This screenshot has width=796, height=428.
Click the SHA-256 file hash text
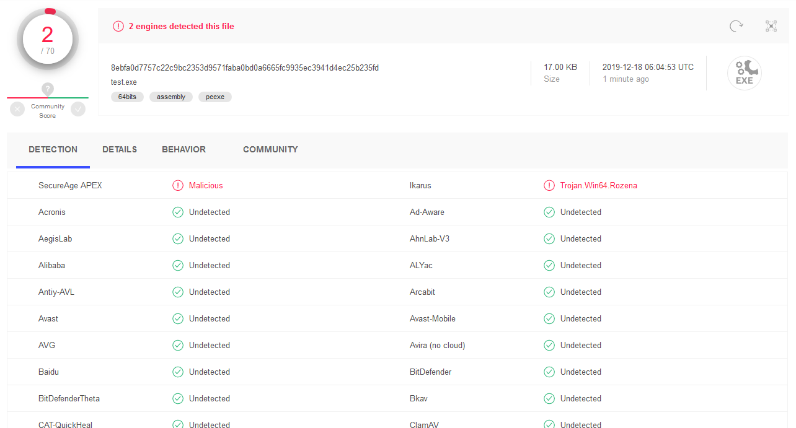(244, 68)
